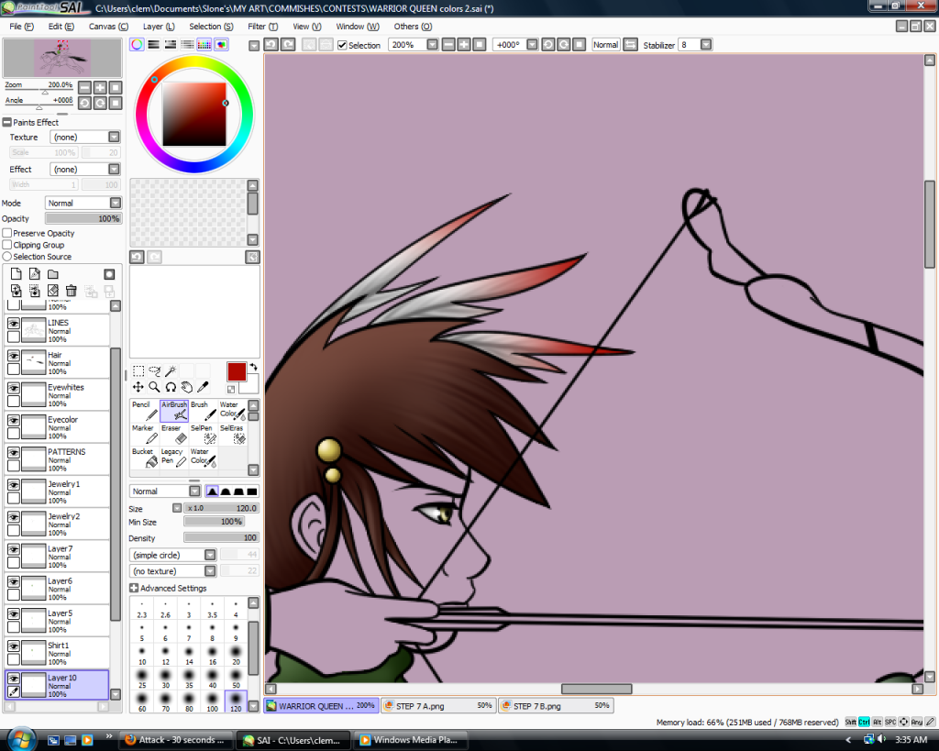Uncheck the Selection display checkbox
The height and width of the screenshot is (751, 939).
pyautogui.click(x=343, y=45)
